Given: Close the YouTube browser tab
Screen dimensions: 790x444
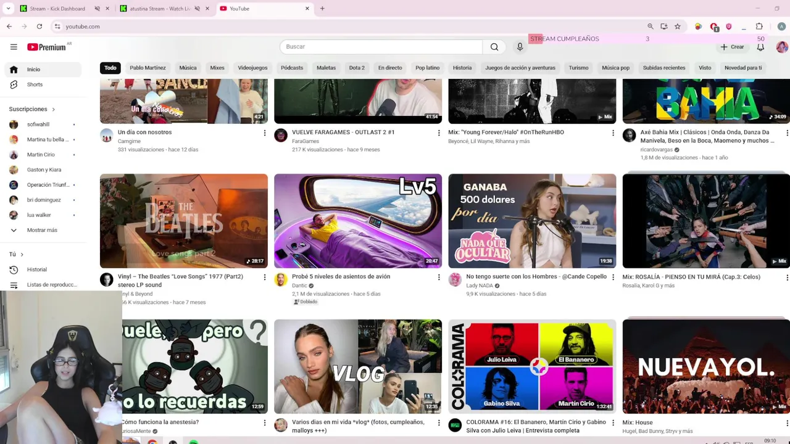Looking at the screenshot, I should click(307, 9).
